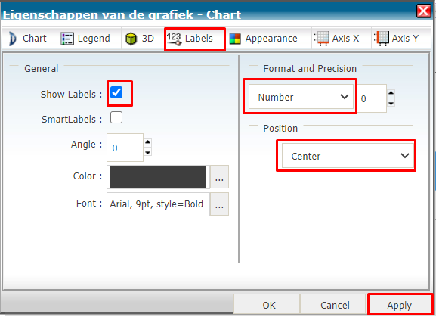Viewport: 436px width, 317px height.
Task: Click the Cancel button
Action: click(335, 305)
